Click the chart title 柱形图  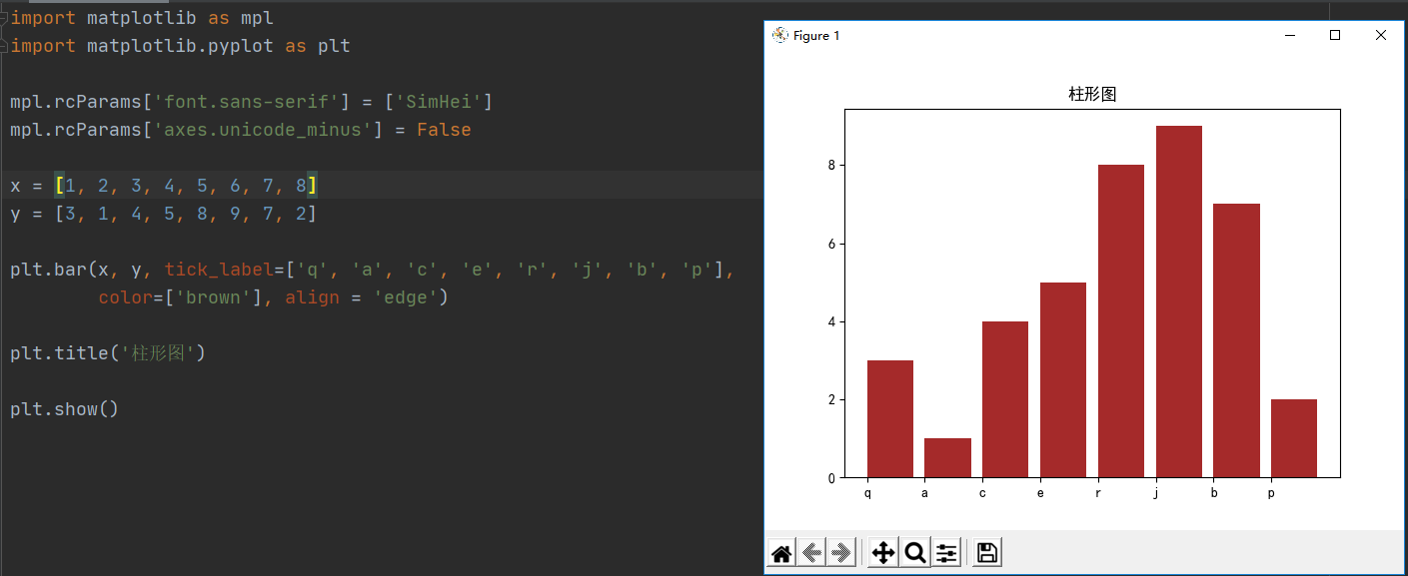click(x=1092, y=95)
